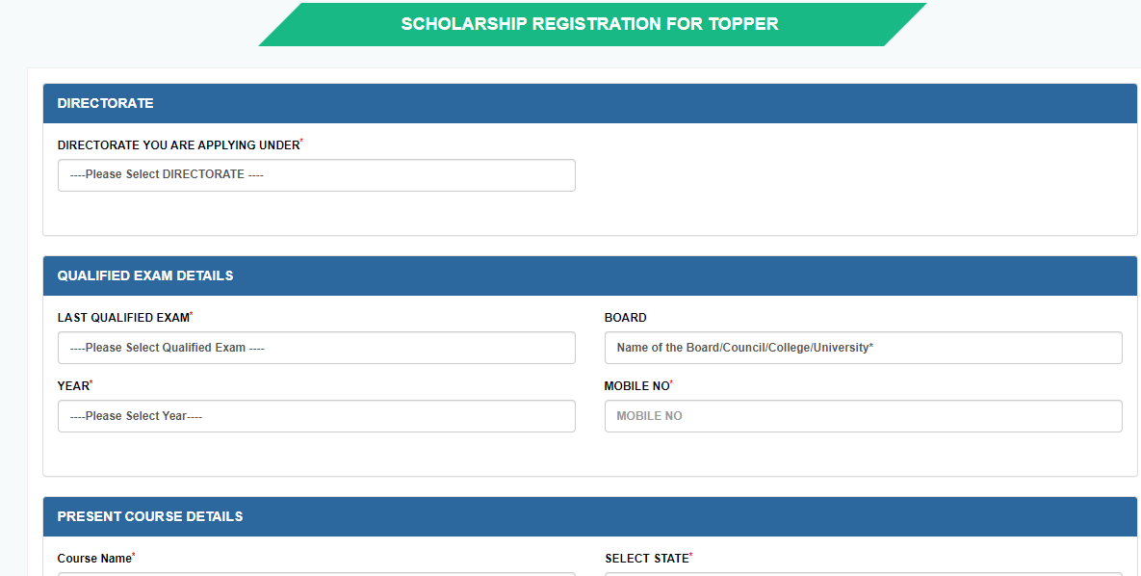The image size is (1141, 576).
Task: Click the red asterisk after DIRECTORATE YOU ARE APPLYING UNDER
Action: click(302, 141)
